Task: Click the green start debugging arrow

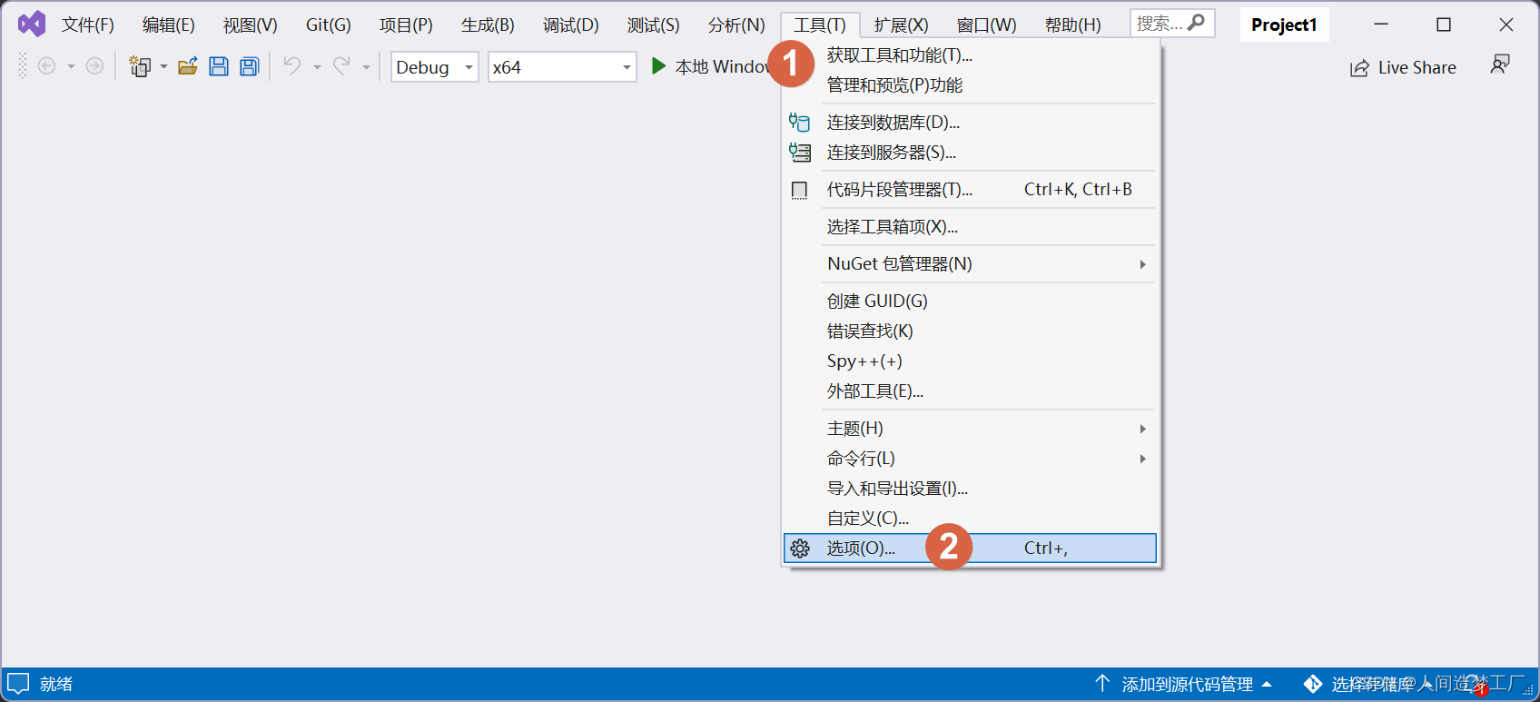Action: coord(658,66)
